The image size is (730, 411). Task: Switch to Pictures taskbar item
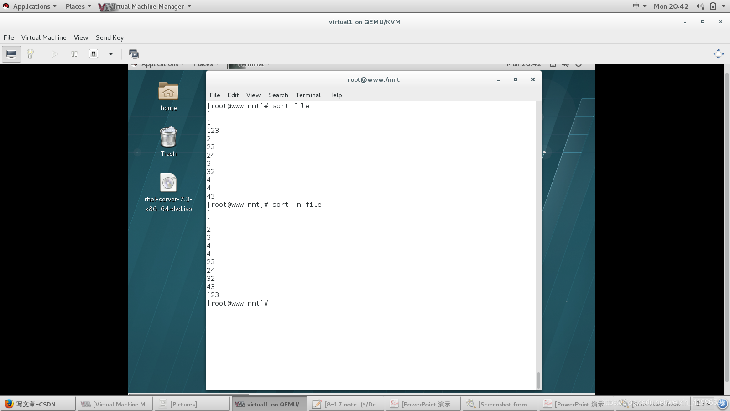point(192,404)
